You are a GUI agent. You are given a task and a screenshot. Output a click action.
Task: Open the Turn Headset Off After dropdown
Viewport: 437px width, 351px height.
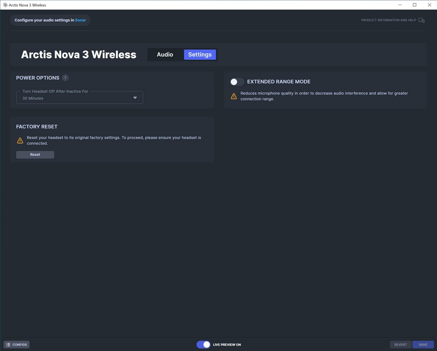click(79, 98)
